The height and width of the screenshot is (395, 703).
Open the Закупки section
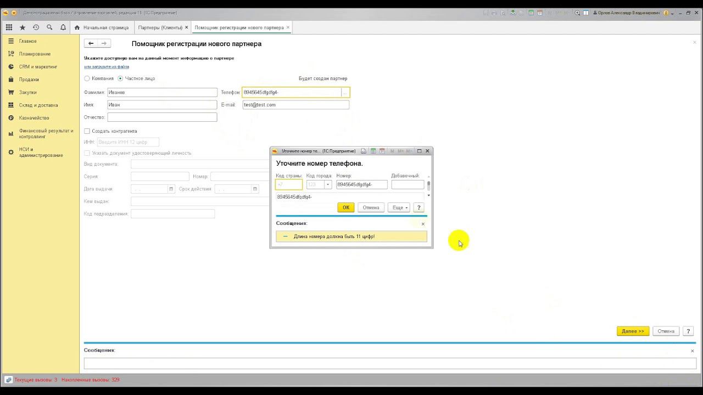coord(28,92)
